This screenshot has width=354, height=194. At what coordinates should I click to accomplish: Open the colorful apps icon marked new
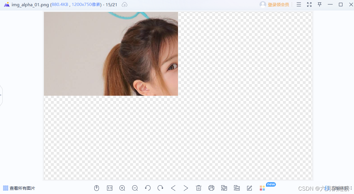[262, 188]
